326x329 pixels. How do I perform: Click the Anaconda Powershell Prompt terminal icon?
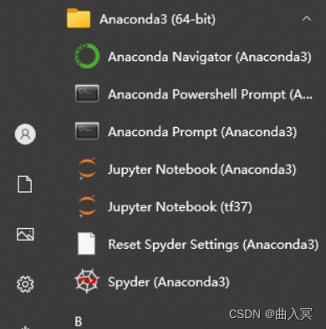coord(87,94)
